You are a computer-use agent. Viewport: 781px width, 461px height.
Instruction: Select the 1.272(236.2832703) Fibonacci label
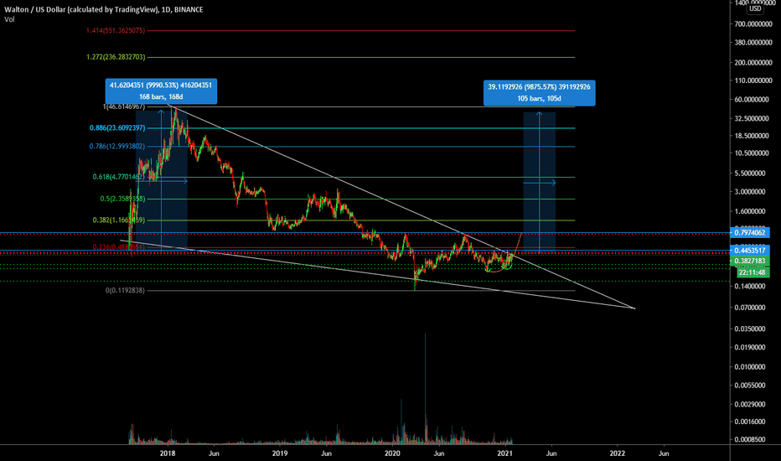click(116, 57)
